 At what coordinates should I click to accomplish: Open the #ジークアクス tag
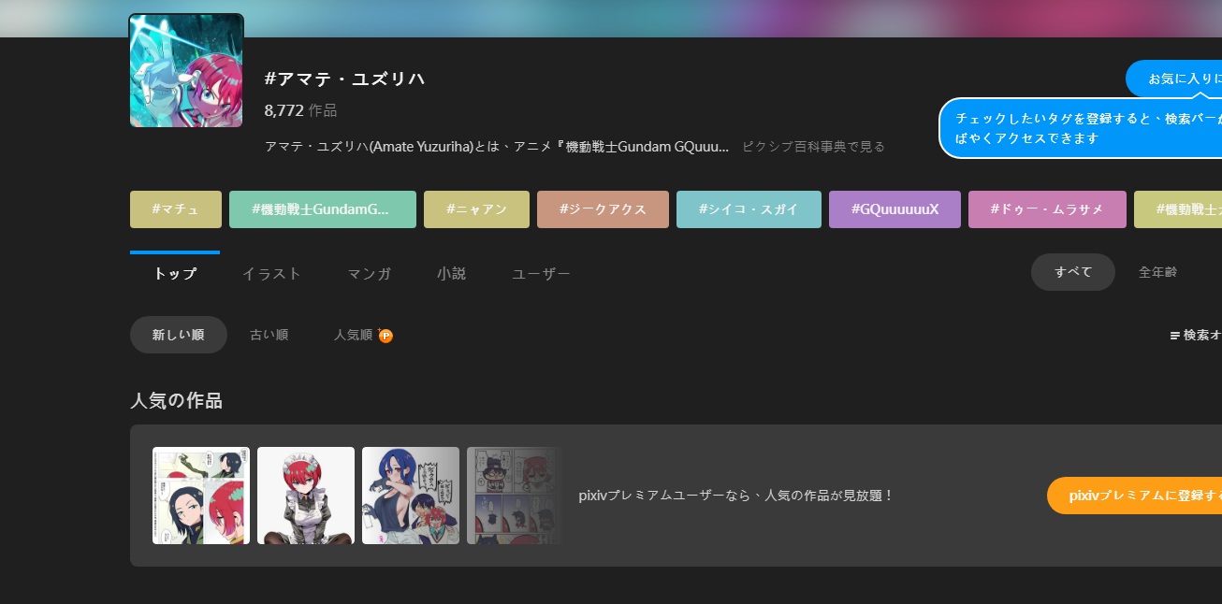tap(603, 209)
